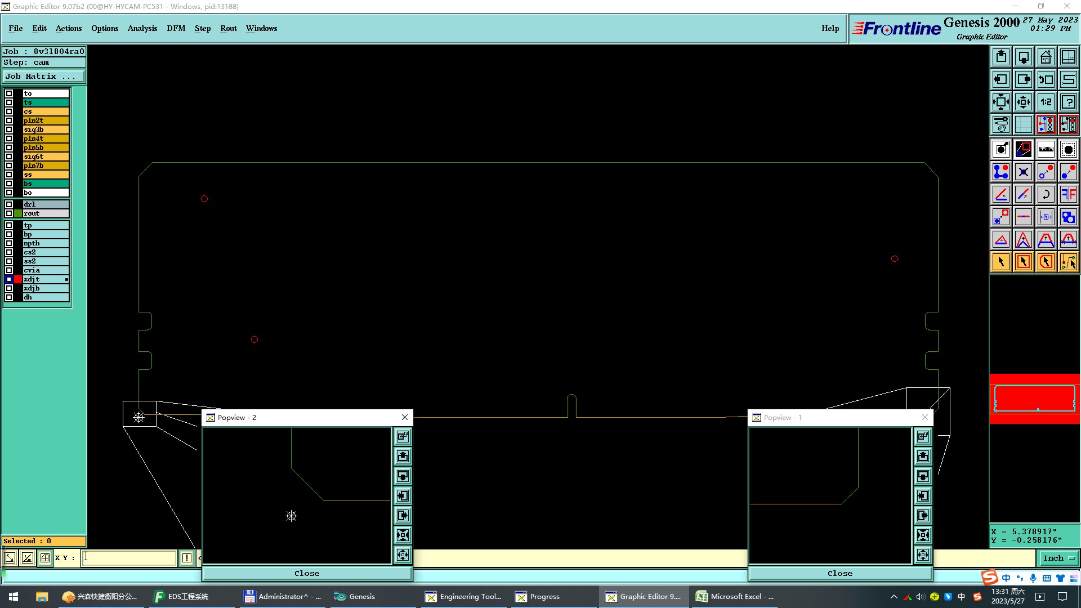Click the Selected : 0 status field
Screen dimensions: 1081x608
[44, 541]
